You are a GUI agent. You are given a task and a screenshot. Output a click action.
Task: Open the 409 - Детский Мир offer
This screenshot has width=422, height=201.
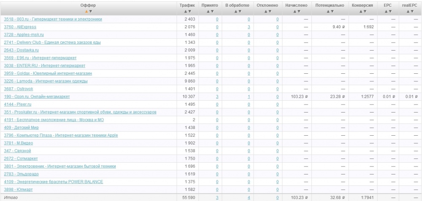21,127
